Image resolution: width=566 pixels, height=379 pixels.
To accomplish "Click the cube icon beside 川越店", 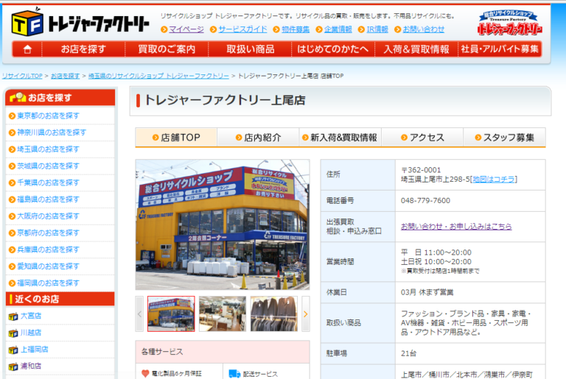I will (x=13, y=333).
